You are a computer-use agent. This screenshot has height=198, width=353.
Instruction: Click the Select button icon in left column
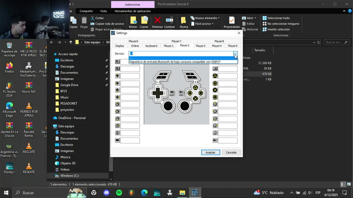[x=117, y=140]
